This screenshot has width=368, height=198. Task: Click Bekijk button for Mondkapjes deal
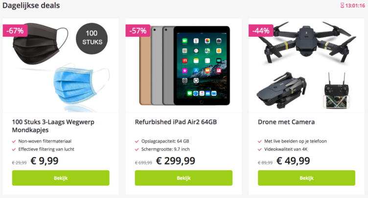pyautogui.click(x=61, y=178)
